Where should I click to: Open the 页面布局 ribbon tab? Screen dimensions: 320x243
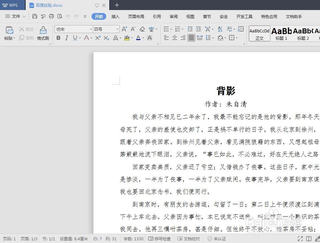coord(136,16)
